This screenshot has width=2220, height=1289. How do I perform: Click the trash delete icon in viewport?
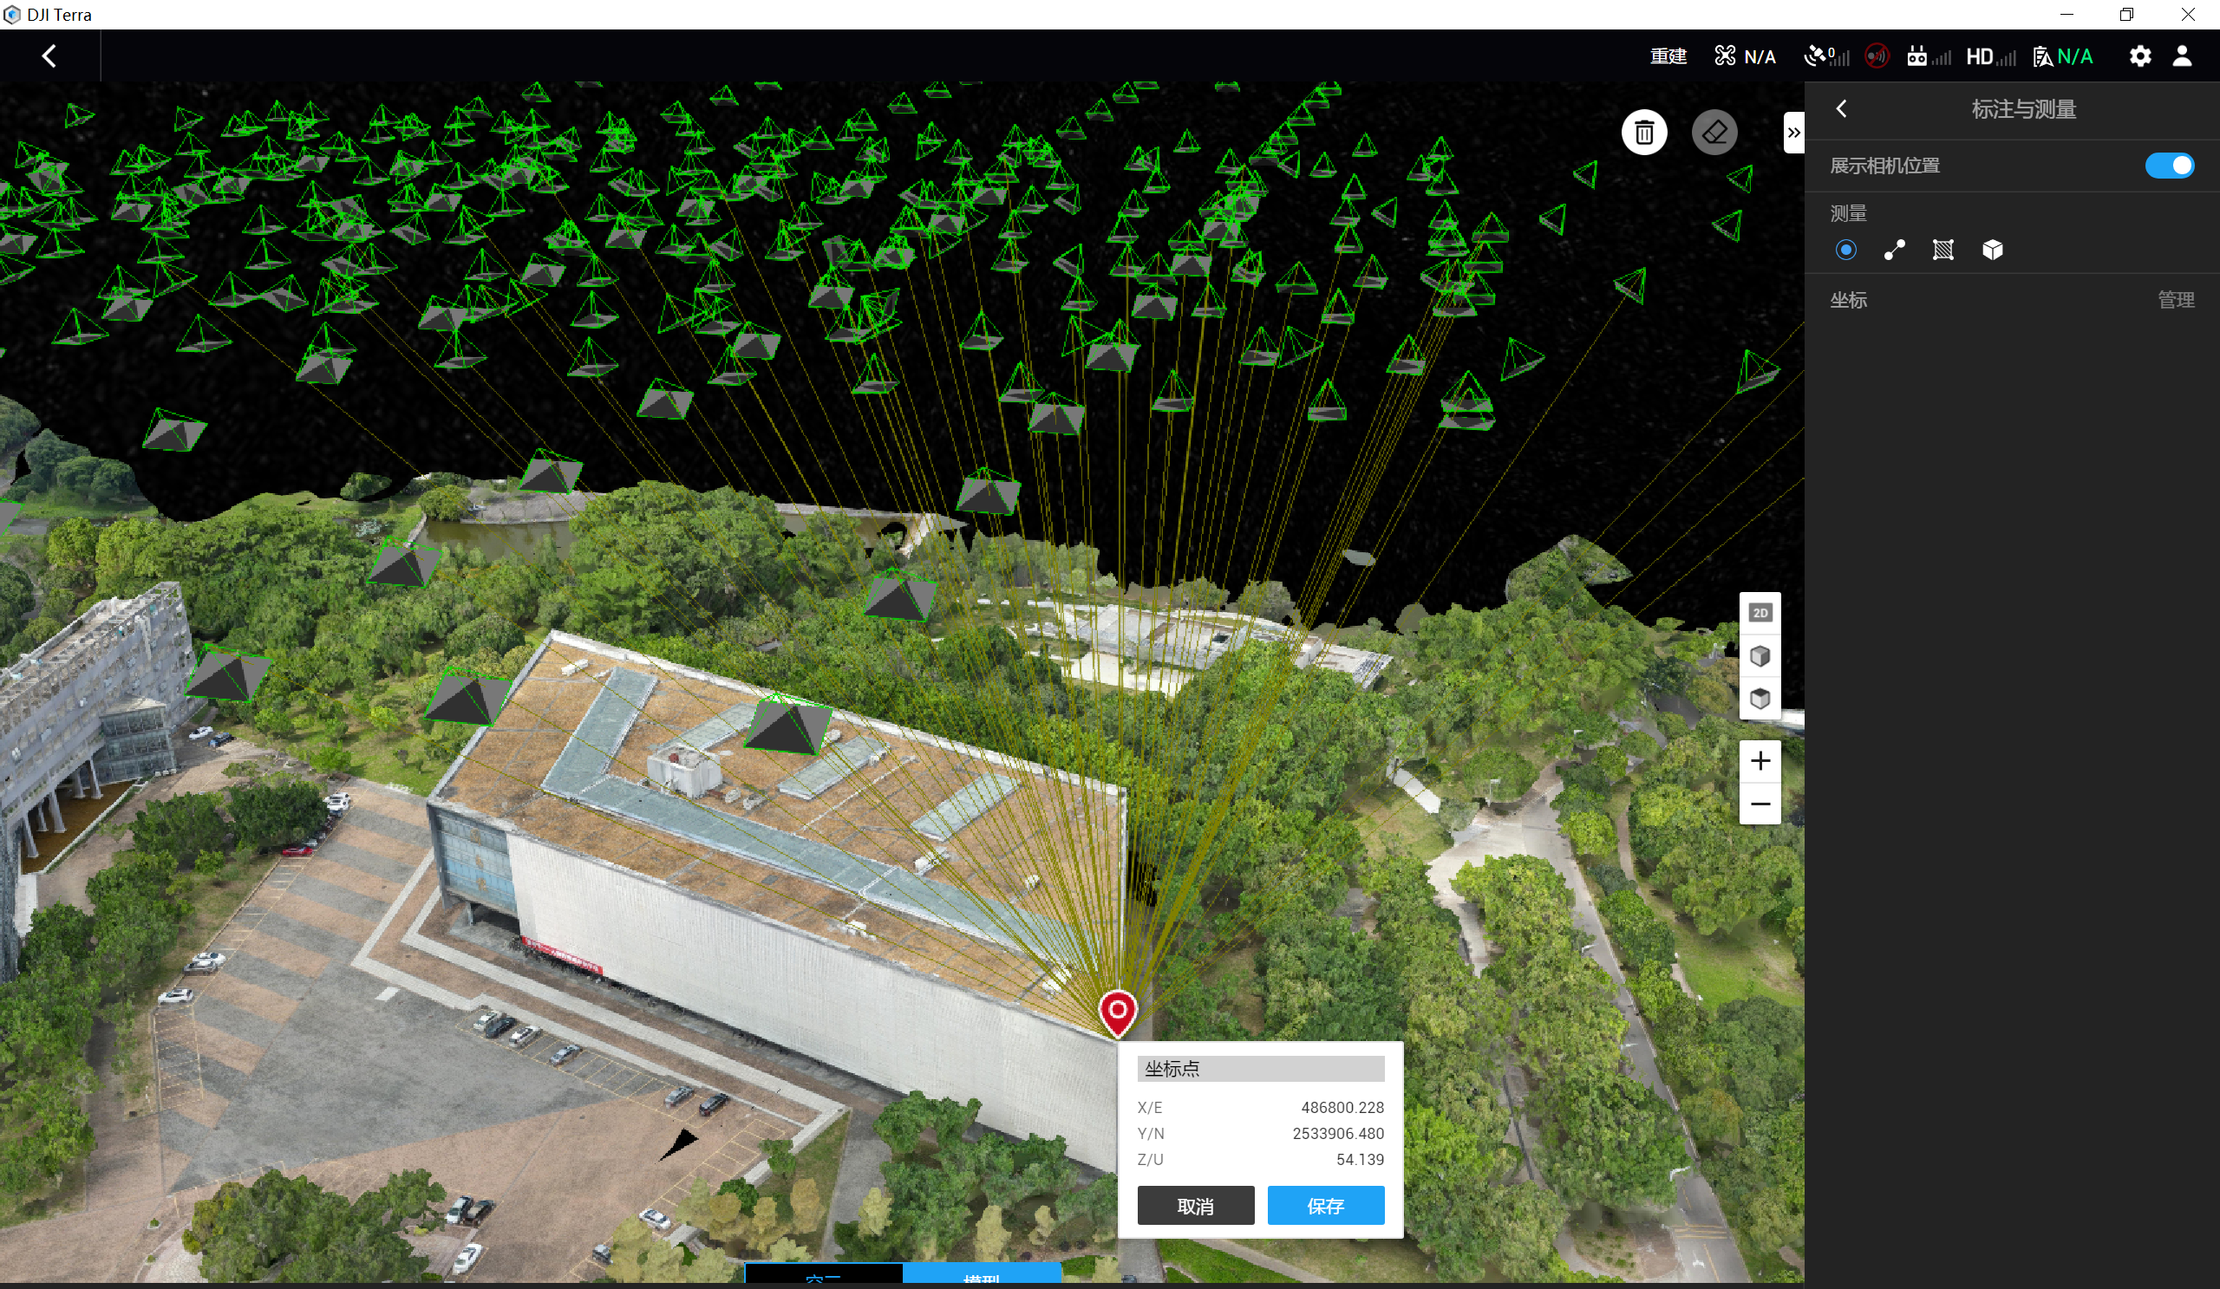coord(1644,133)
